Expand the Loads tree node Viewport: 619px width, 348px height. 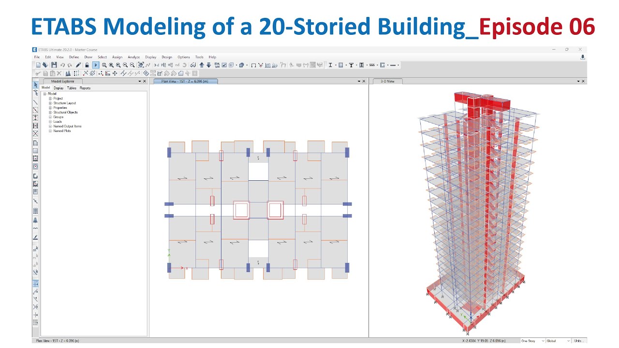coord(50,122)
